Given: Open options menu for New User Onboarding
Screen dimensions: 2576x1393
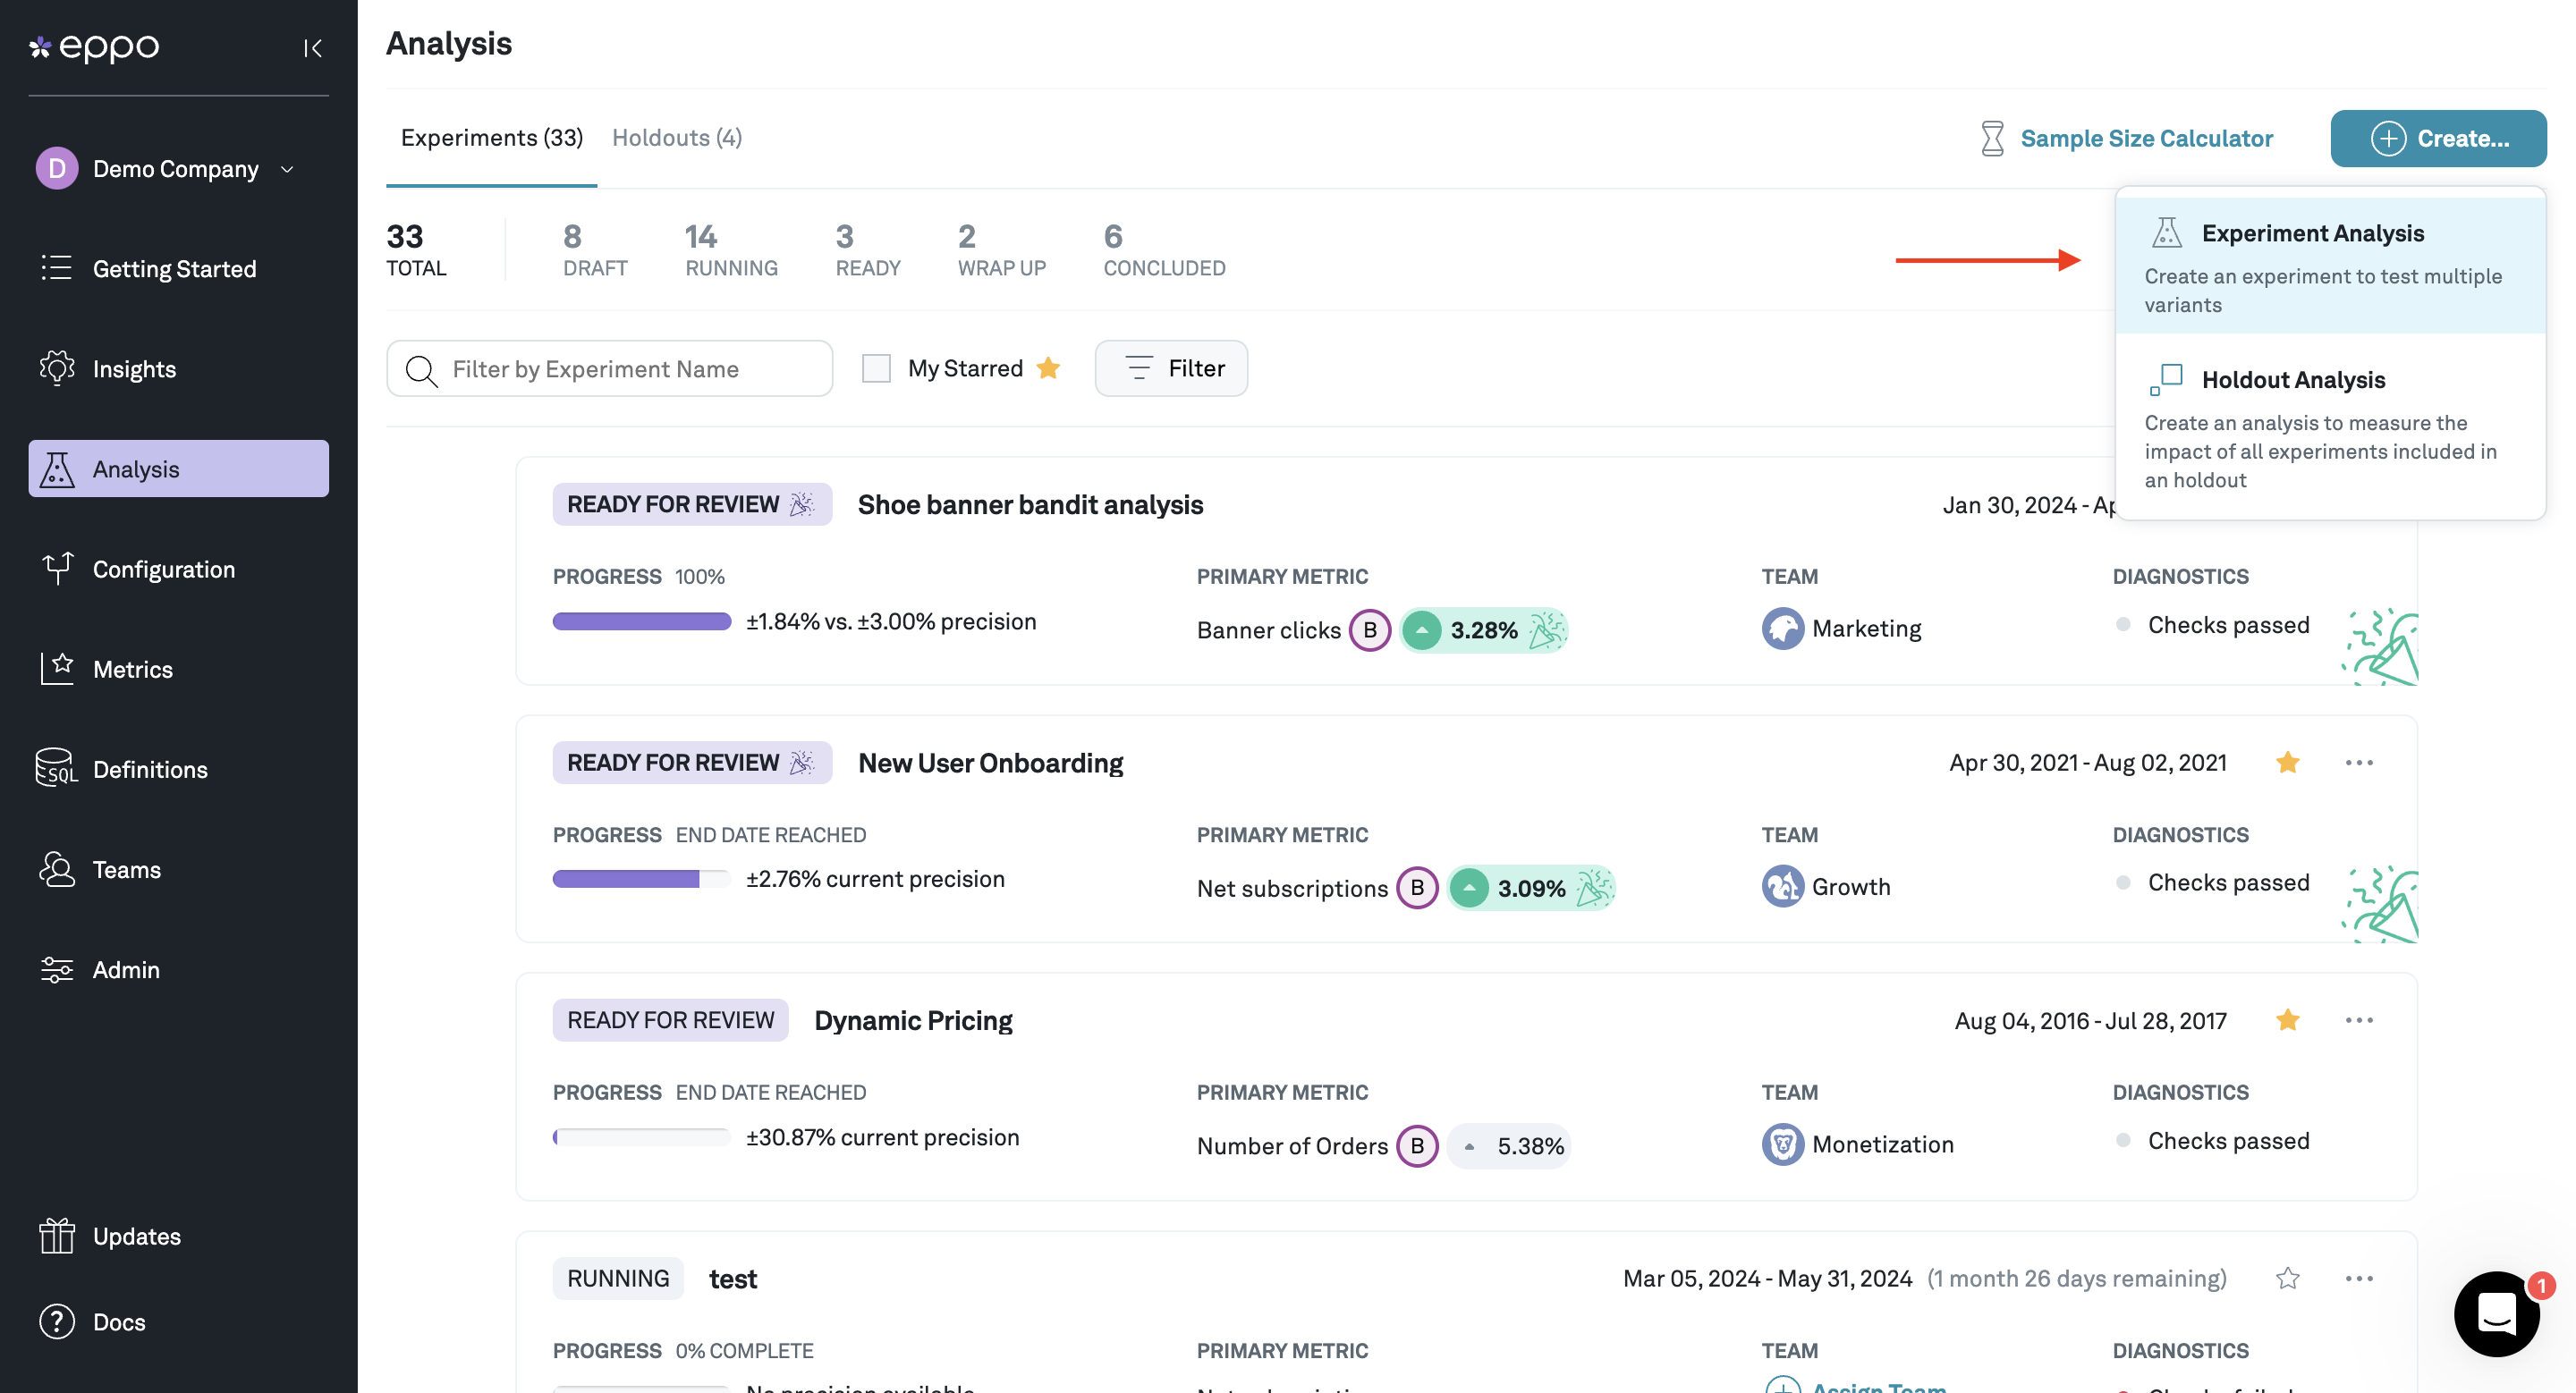Looking at the screenshot, I should point(2358,763).
